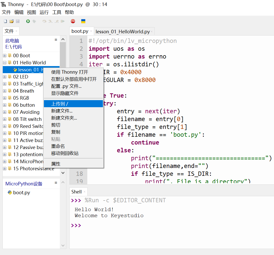Expand the 07 Avoiding folder
Image resolution: width=274 pixels, height=255 pixels.
click(5, 112)
